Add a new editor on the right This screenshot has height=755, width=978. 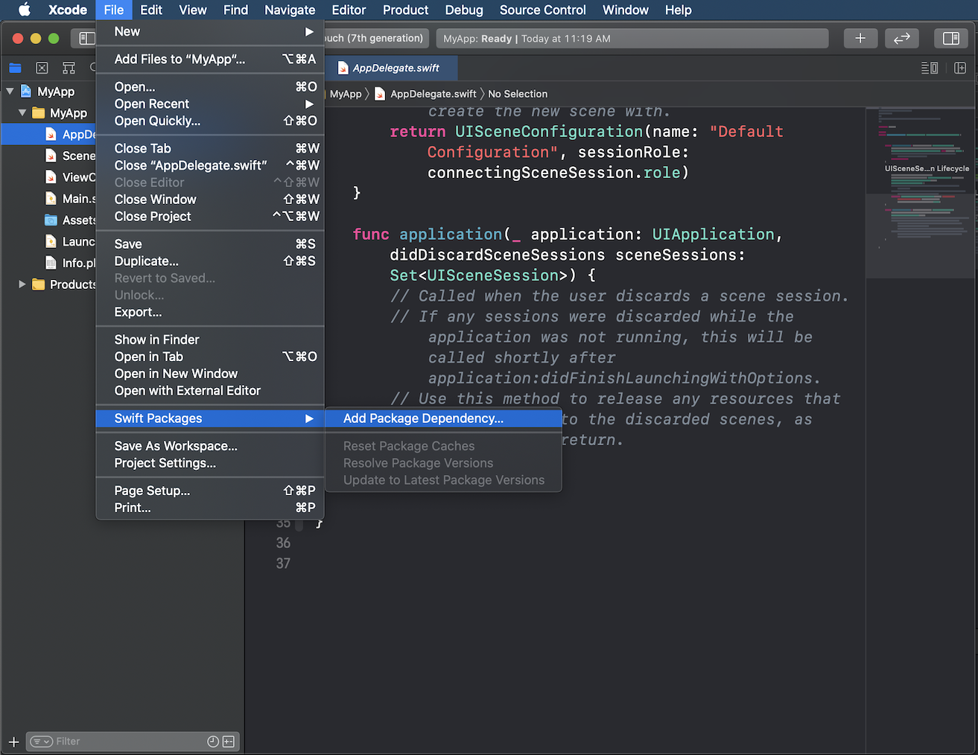coord(960,68)
